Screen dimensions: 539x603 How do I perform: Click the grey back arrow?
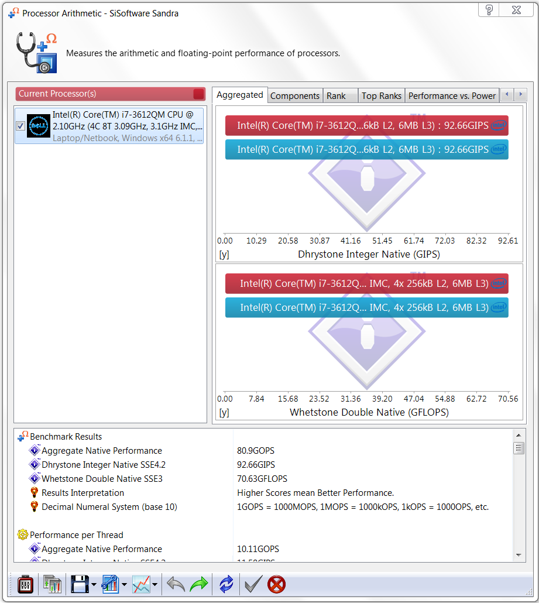176,584
